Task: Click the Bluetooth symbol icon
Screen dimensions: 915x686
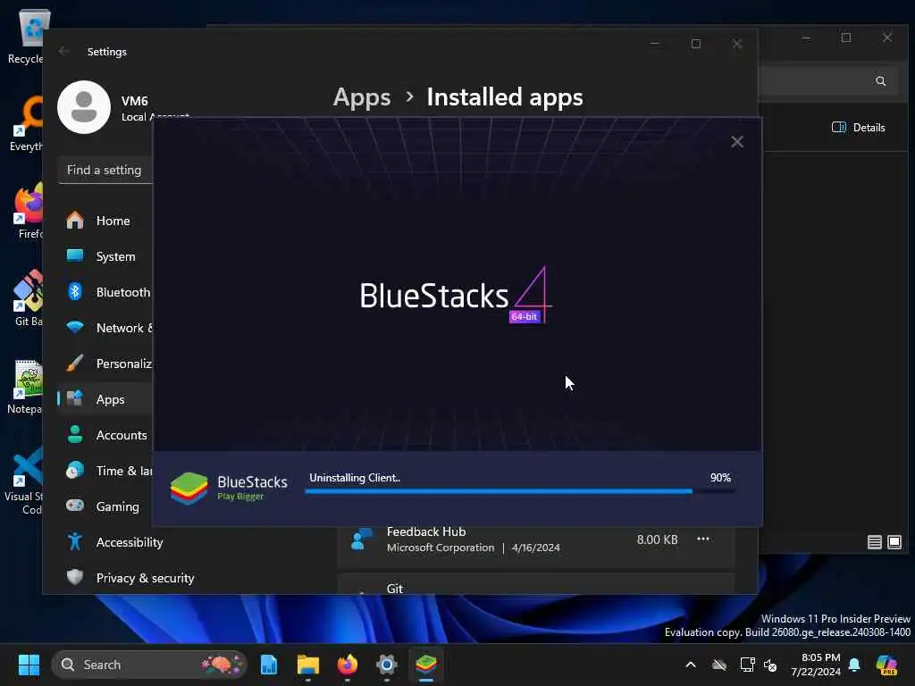Action: (75, 291)
